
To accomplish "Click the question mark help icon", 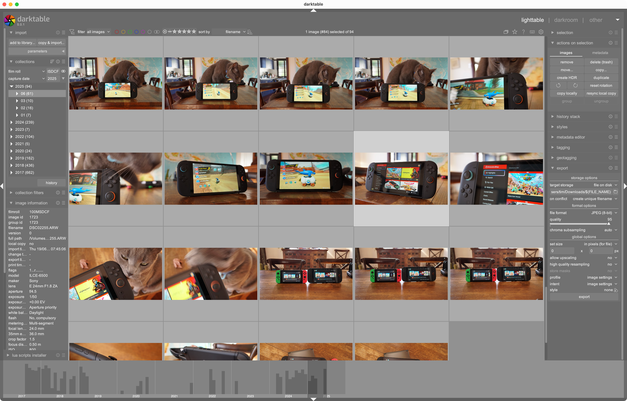I will tap(524, 32).
